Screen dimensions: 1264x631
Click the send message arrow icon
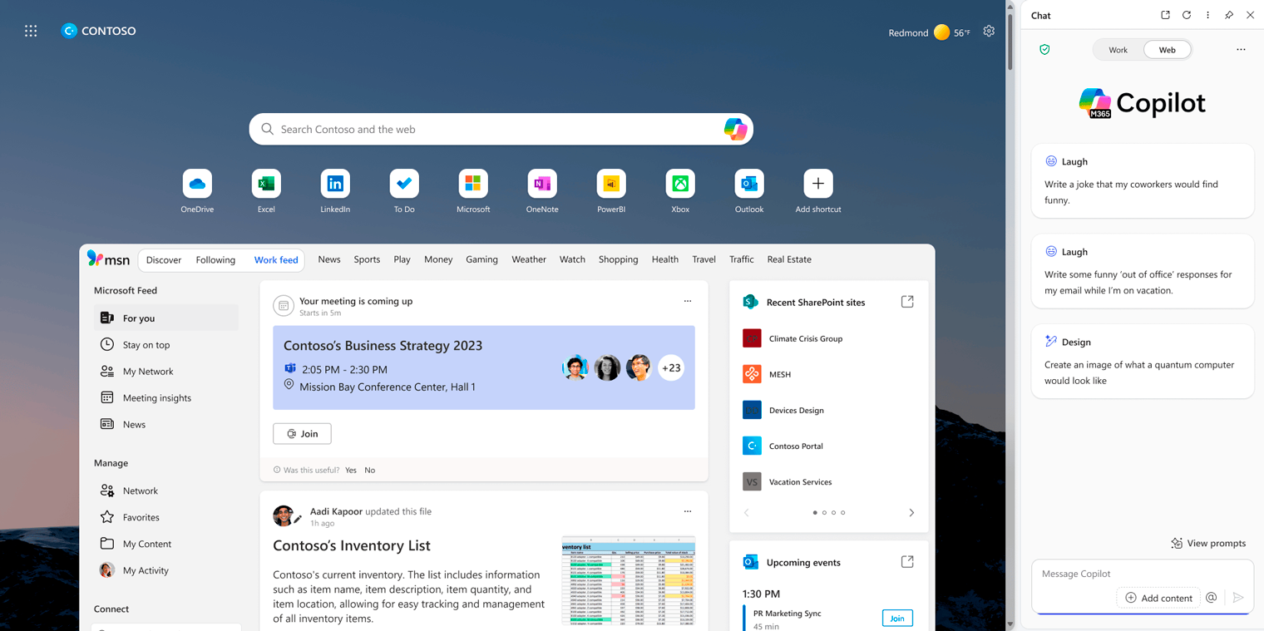tap(1238, 598)
